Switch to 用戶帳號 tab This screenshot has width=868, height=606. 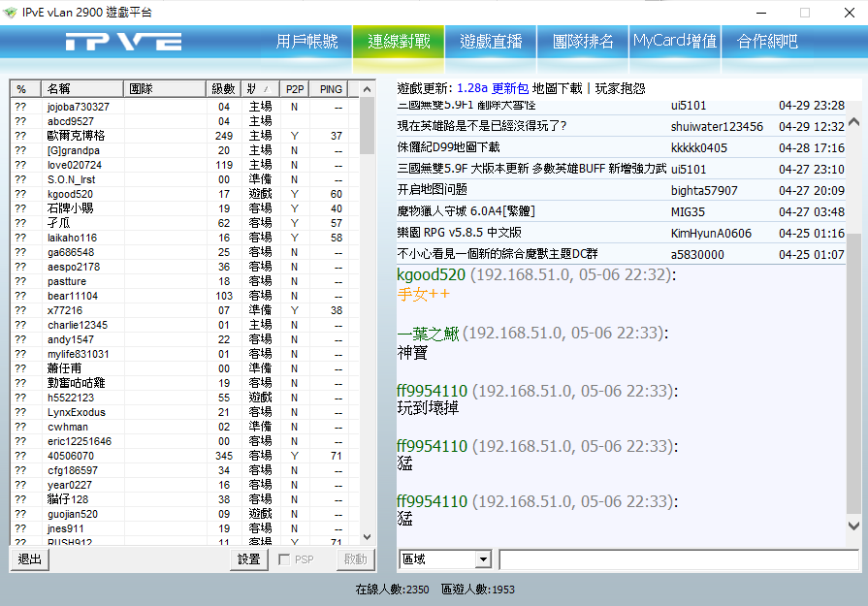pos(306,42)
